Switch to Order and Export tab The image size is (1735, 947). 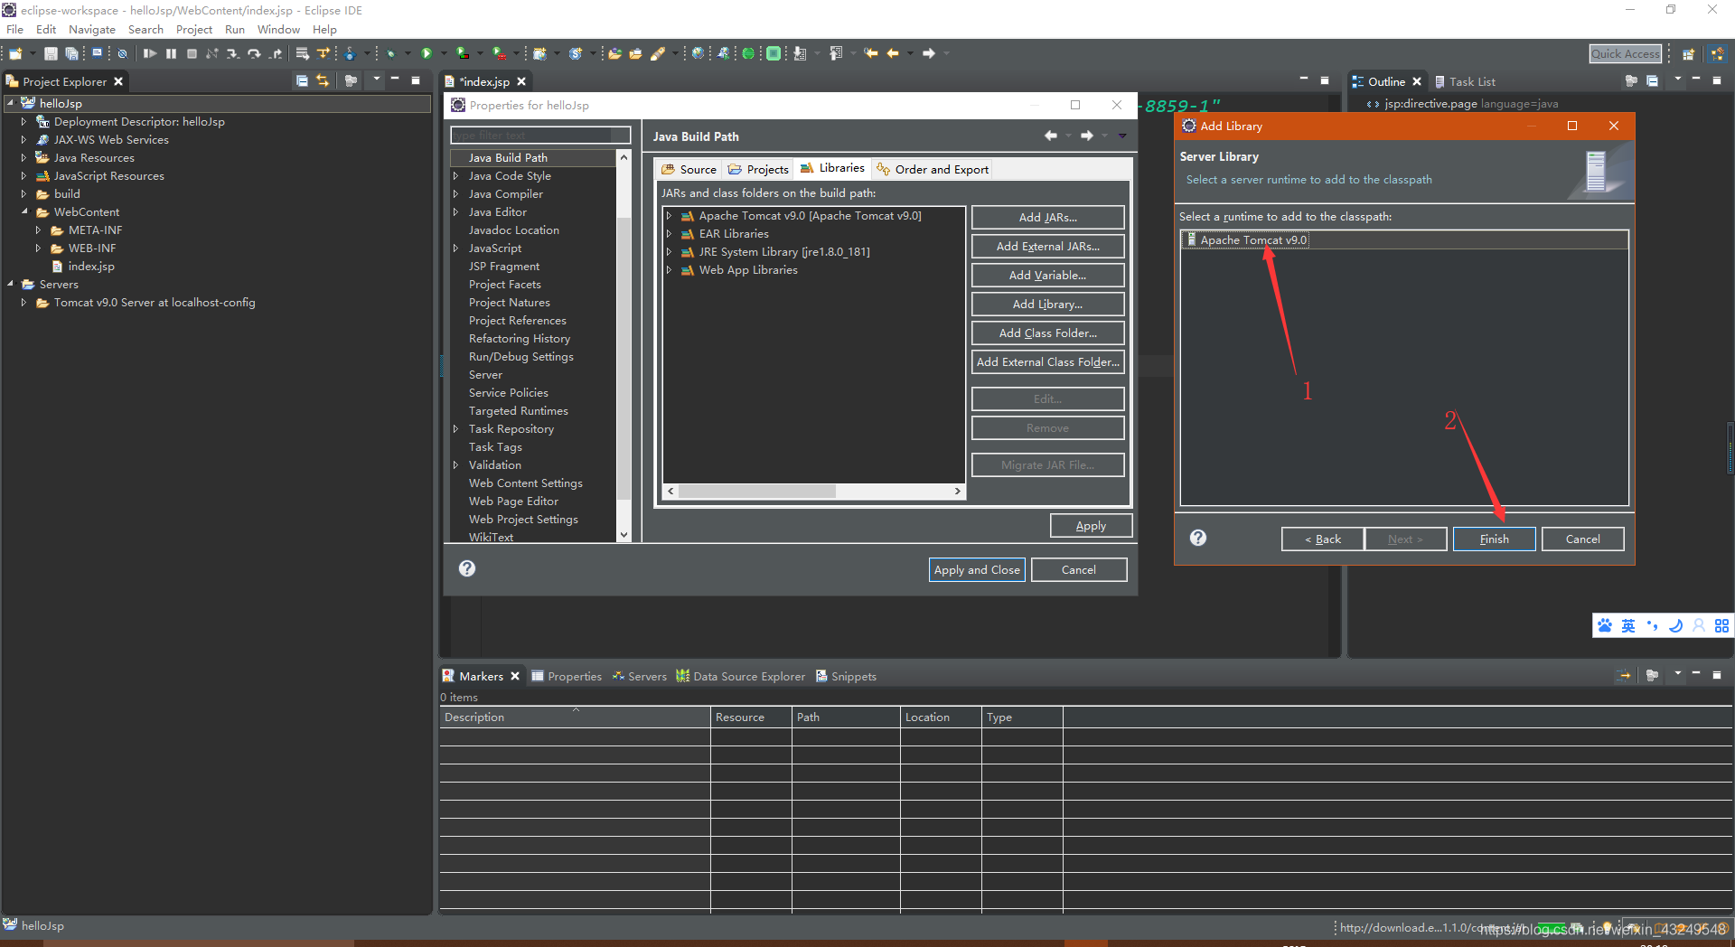(933, 169)
